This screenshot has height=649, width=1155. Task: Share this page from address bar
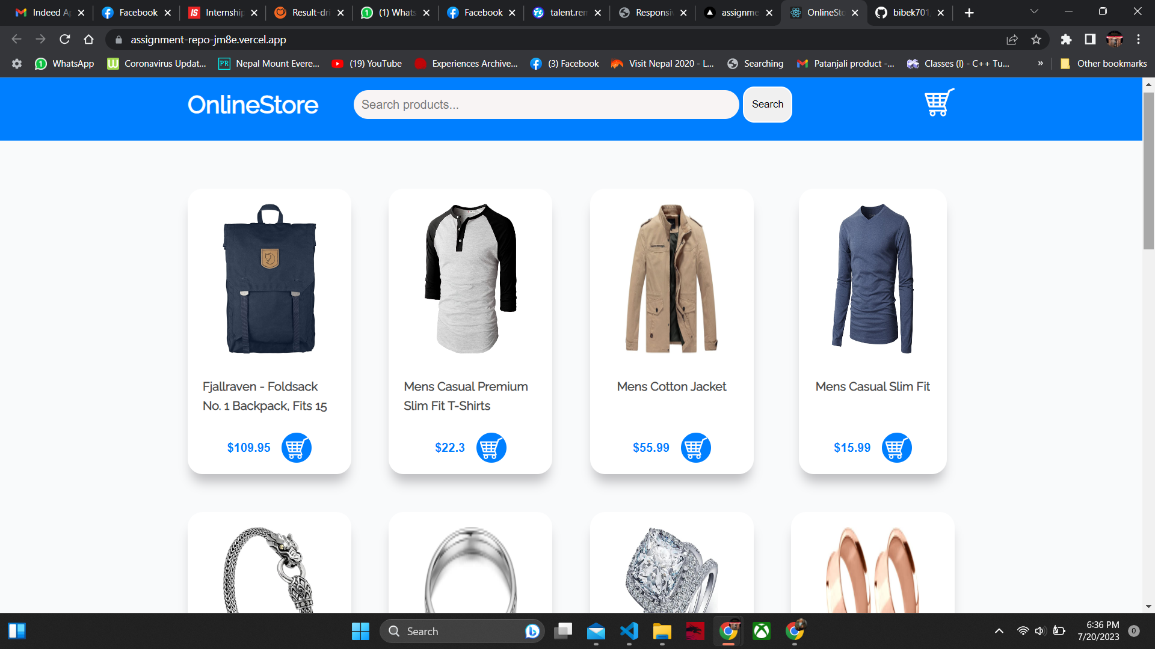1012,40
